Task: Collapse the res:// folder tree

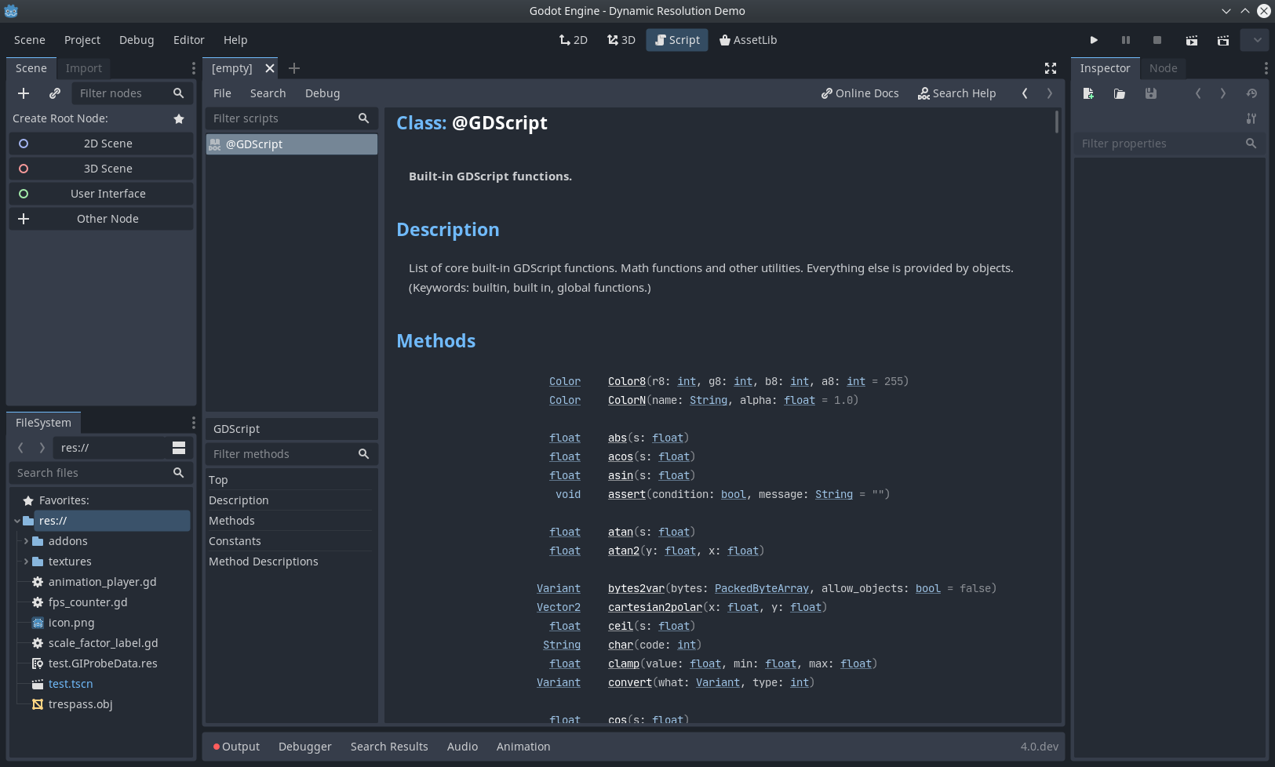Action: coord(17,521)
